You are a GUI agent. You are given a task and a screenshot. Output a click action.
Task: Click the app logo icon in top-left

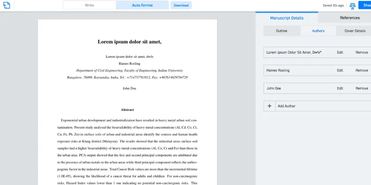click(x=6, y=6)
